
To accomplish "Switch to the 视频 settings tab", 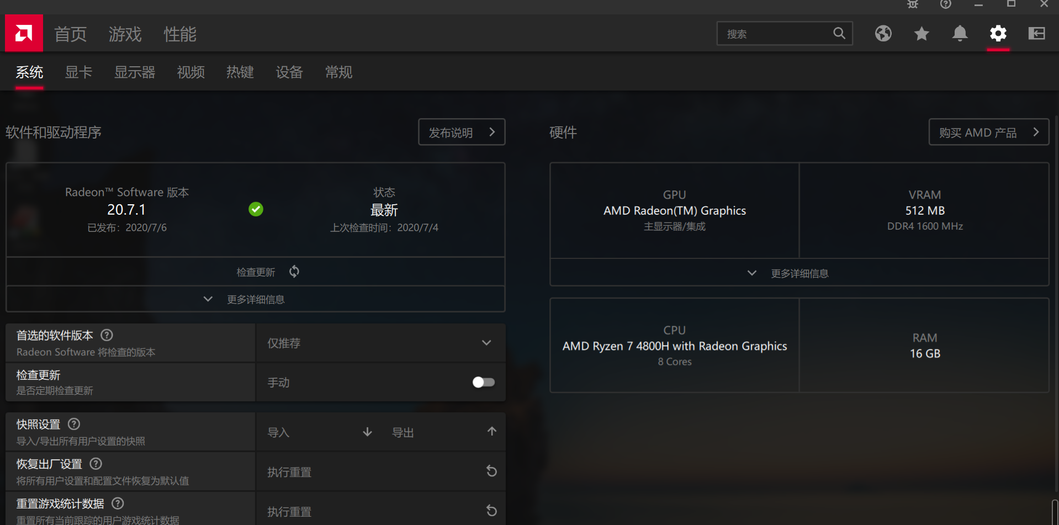I will (x=191, y=72).
